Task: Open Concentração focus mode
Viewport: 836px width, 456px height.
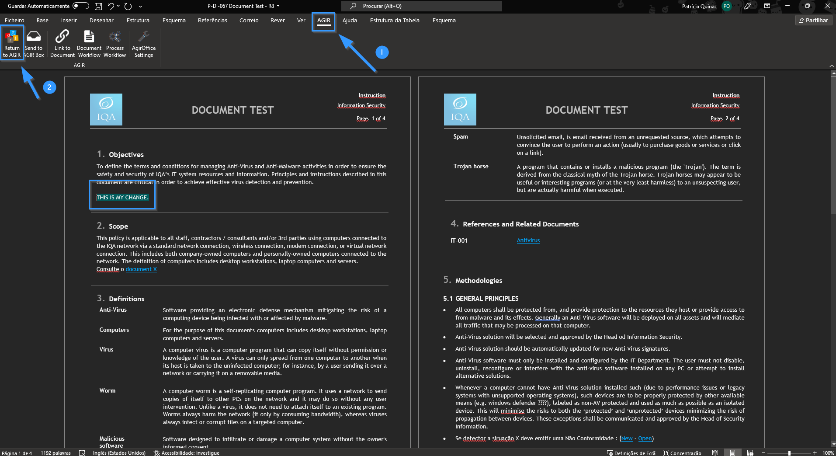Action: (682, 453)
